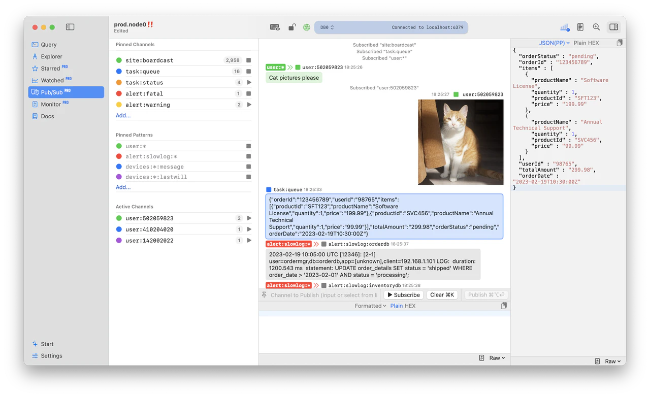This screenshot has height=397, width=650.
Task: Click the copy icon next to Plain HEX
Action: click(x=619, y=43)
